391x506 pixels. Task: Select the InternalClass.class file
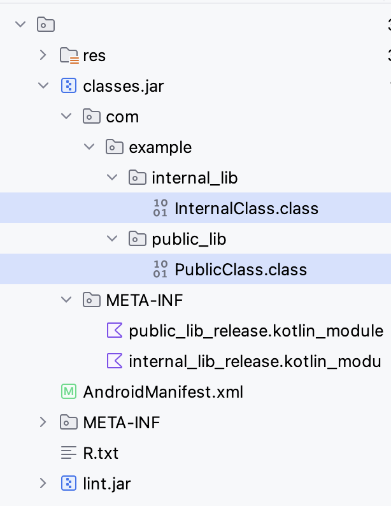[x=195, y=208]
